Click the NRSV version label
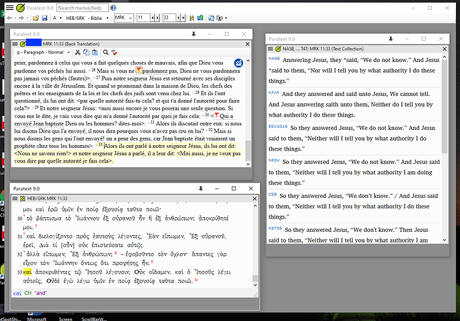 pos(274,160)
